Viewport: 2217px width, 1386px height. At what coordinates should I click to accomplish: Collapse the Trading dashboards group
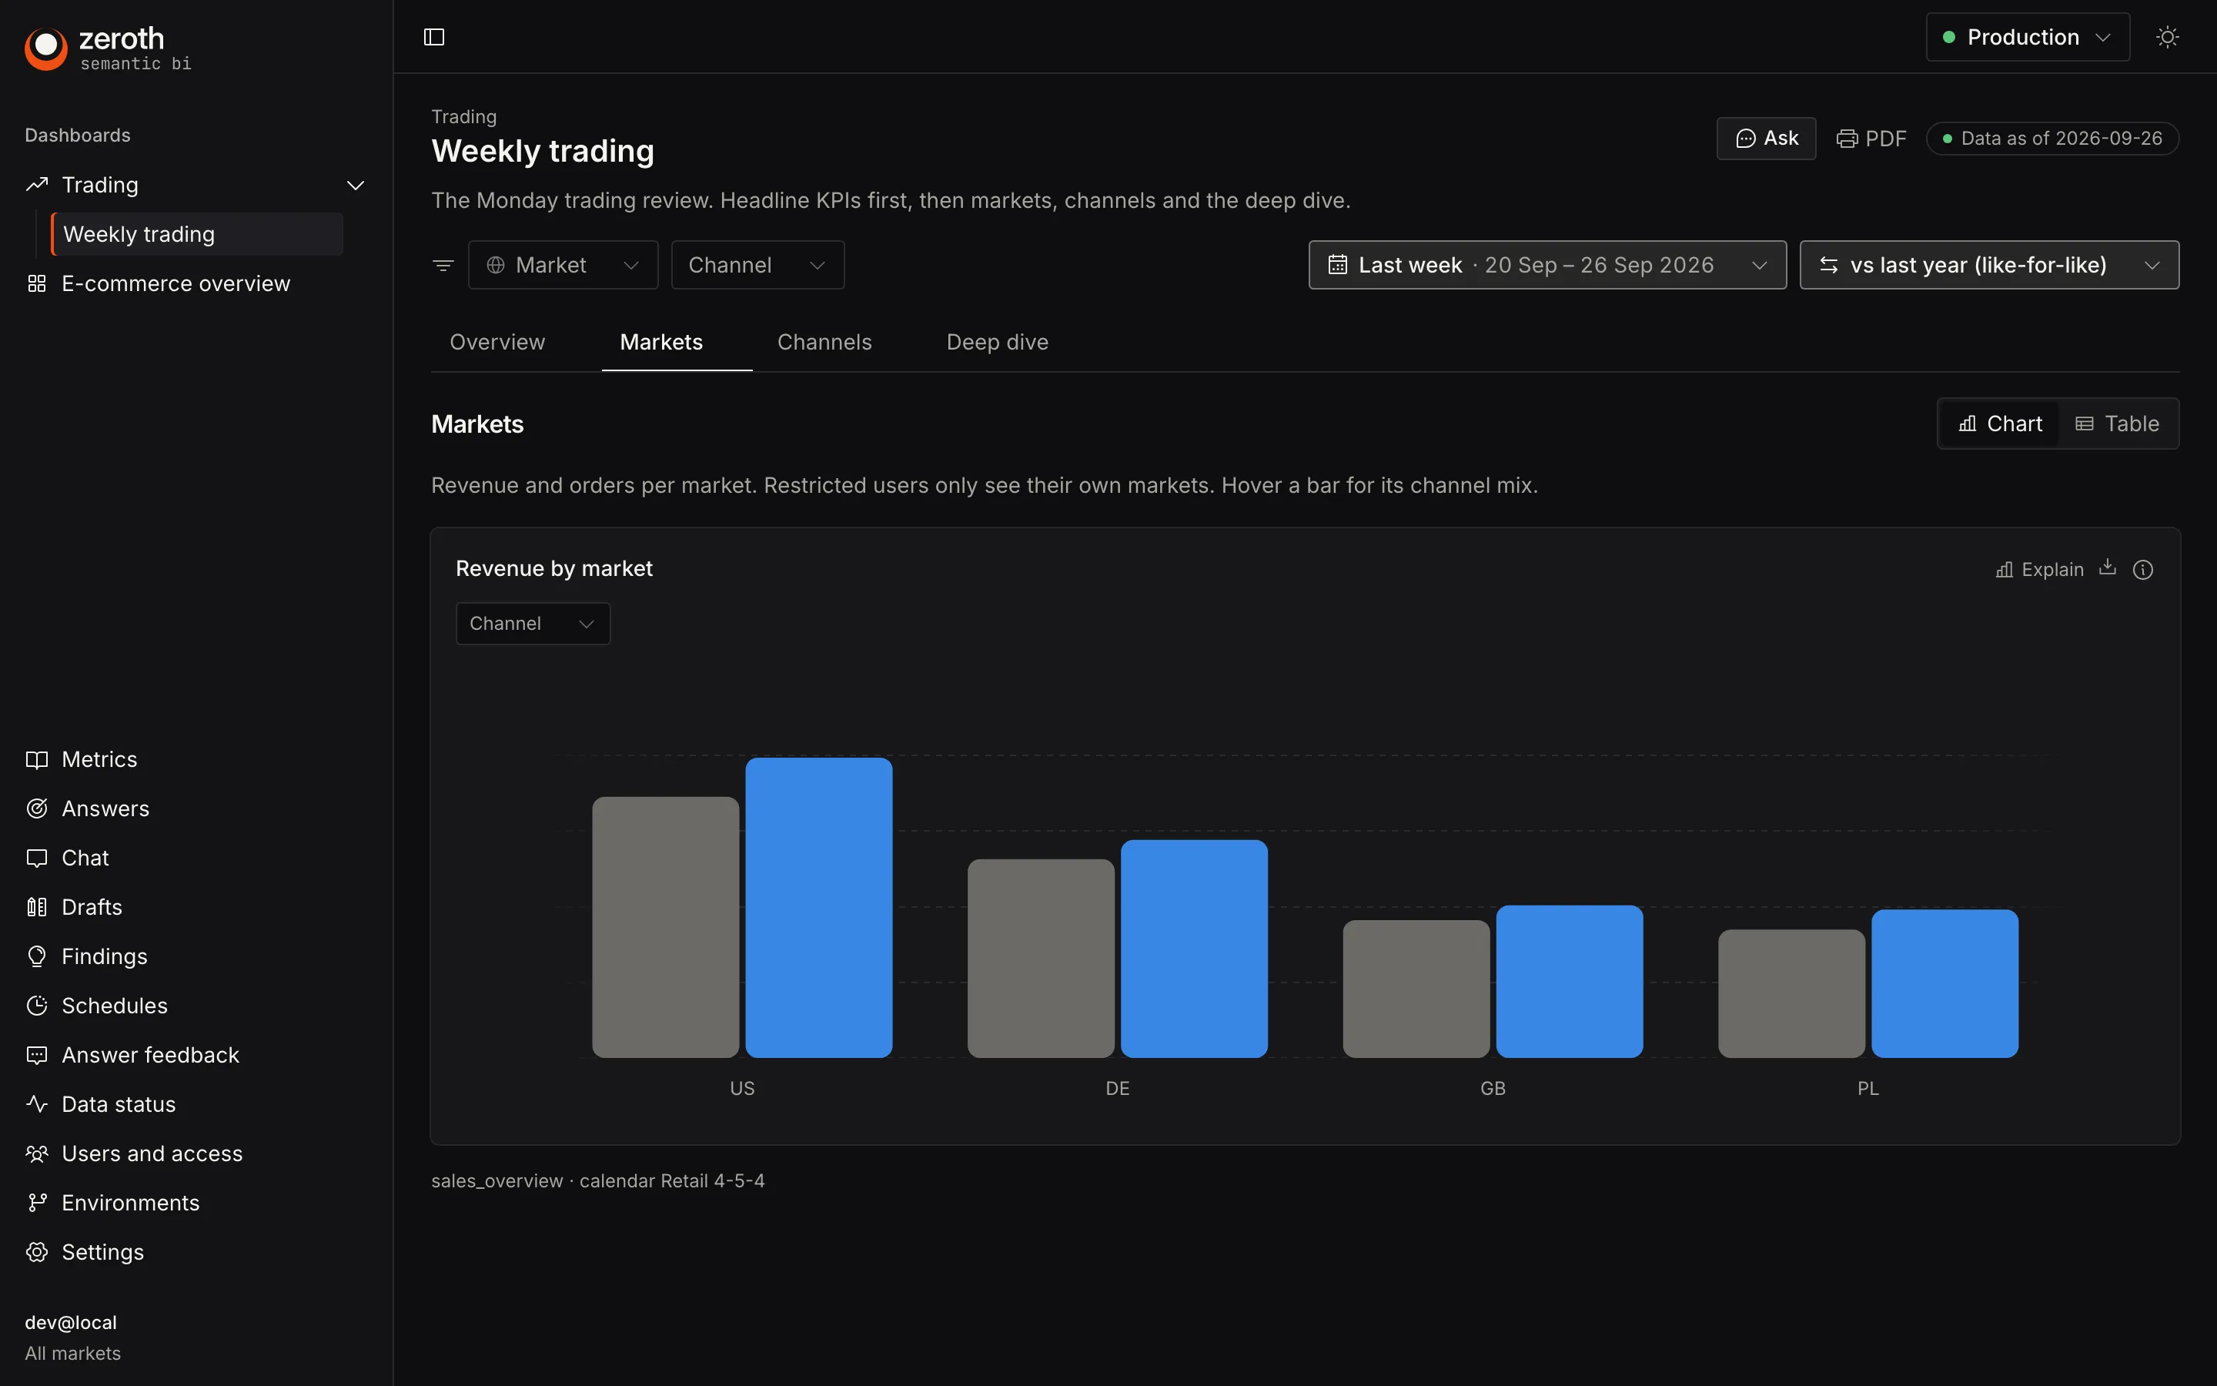[356, 185]
